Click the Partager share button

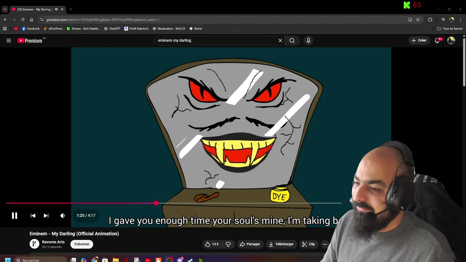coord(250,244)
